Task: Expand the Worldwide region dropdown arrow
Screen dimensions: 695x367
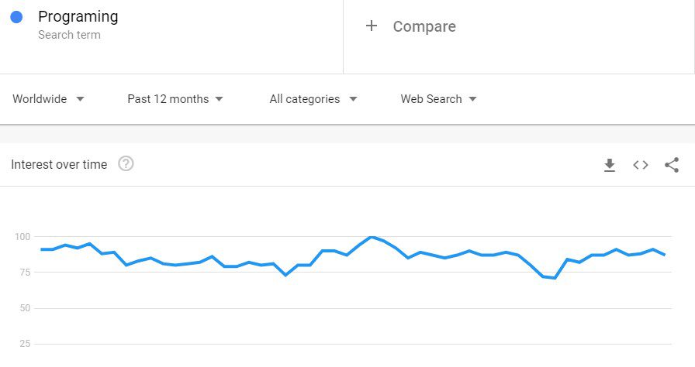Action: point(80,99)
